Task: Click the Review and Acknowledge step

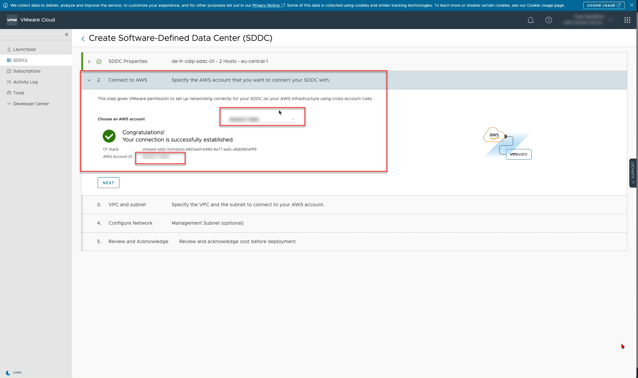Action: (354, 242)
